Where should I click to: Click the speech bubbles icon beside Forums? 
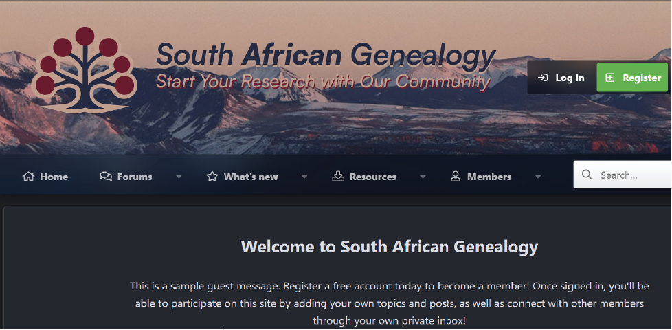(106, 177)
